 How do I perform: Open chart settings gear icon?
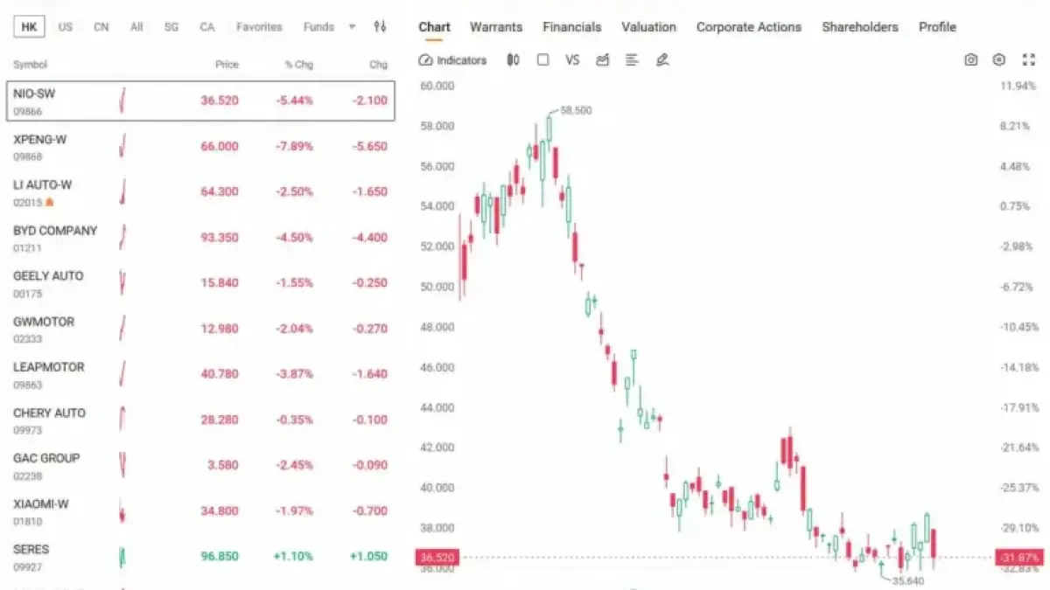point(999,60)
